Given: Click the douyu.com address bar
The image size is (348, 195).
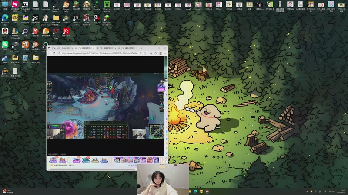Looking at the screenshot, I should 100,53.
